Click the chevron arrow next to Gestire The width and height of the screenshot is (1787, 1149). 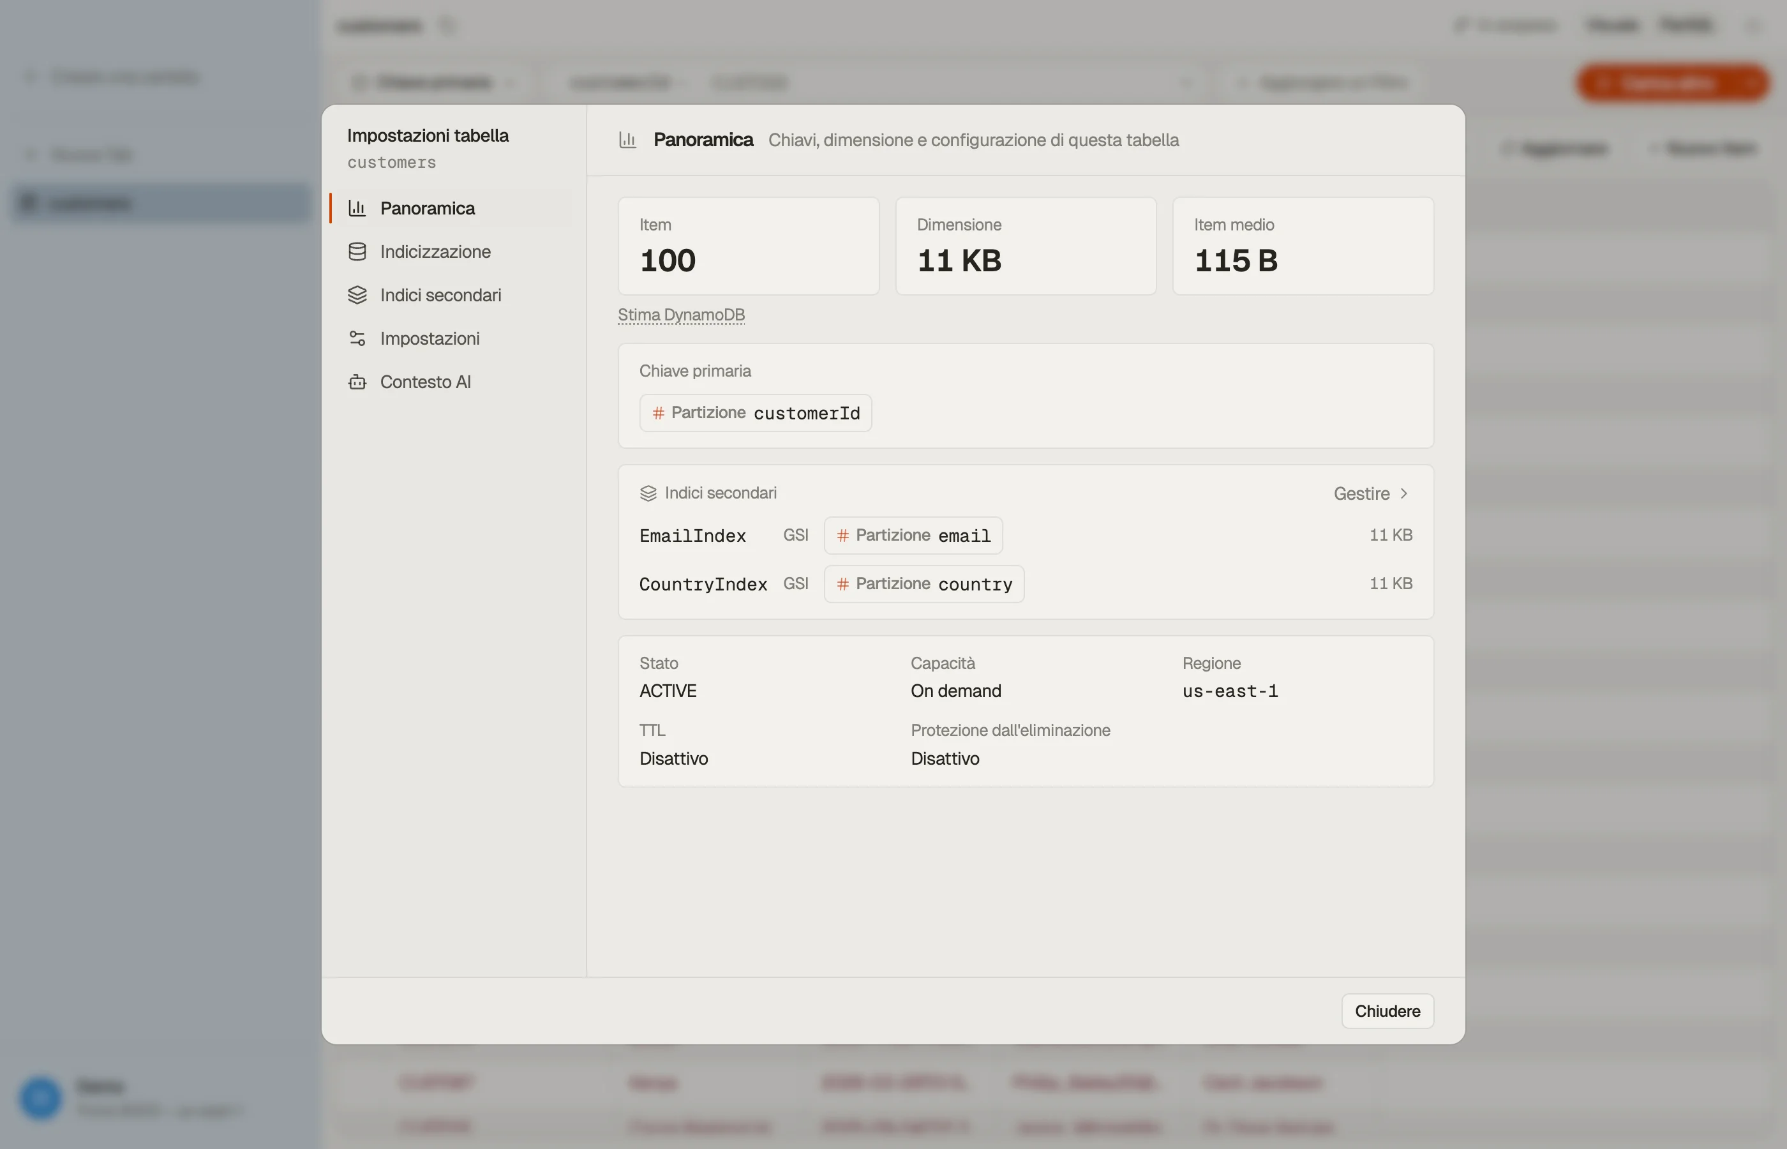point(1403,493)
